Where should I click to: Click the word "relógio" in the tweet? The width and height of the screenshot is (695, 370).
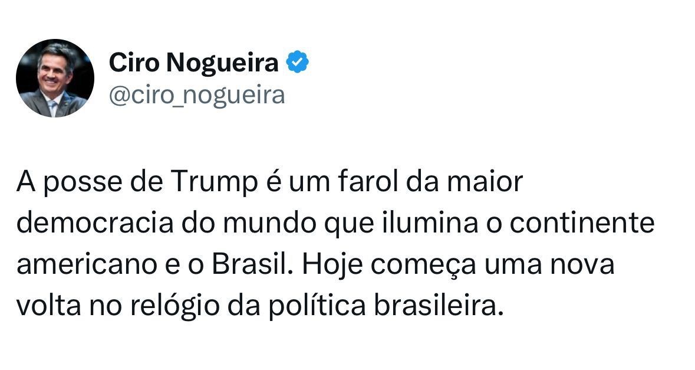coord(174,307)
